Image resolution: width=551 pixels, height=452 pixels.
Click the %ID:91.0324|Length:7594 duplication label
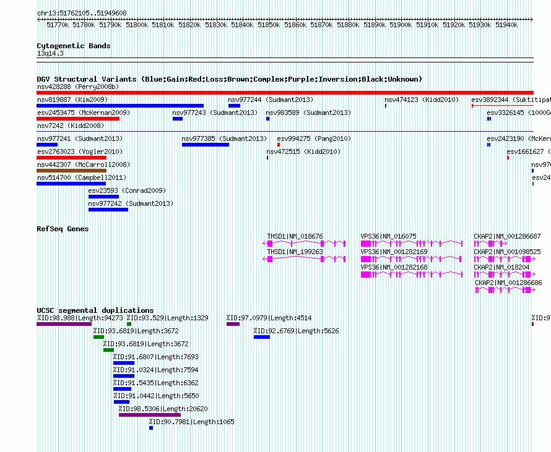pos(155,370)
